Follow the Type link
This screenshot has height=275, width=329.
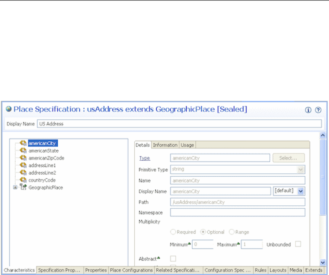click(145, 158)
